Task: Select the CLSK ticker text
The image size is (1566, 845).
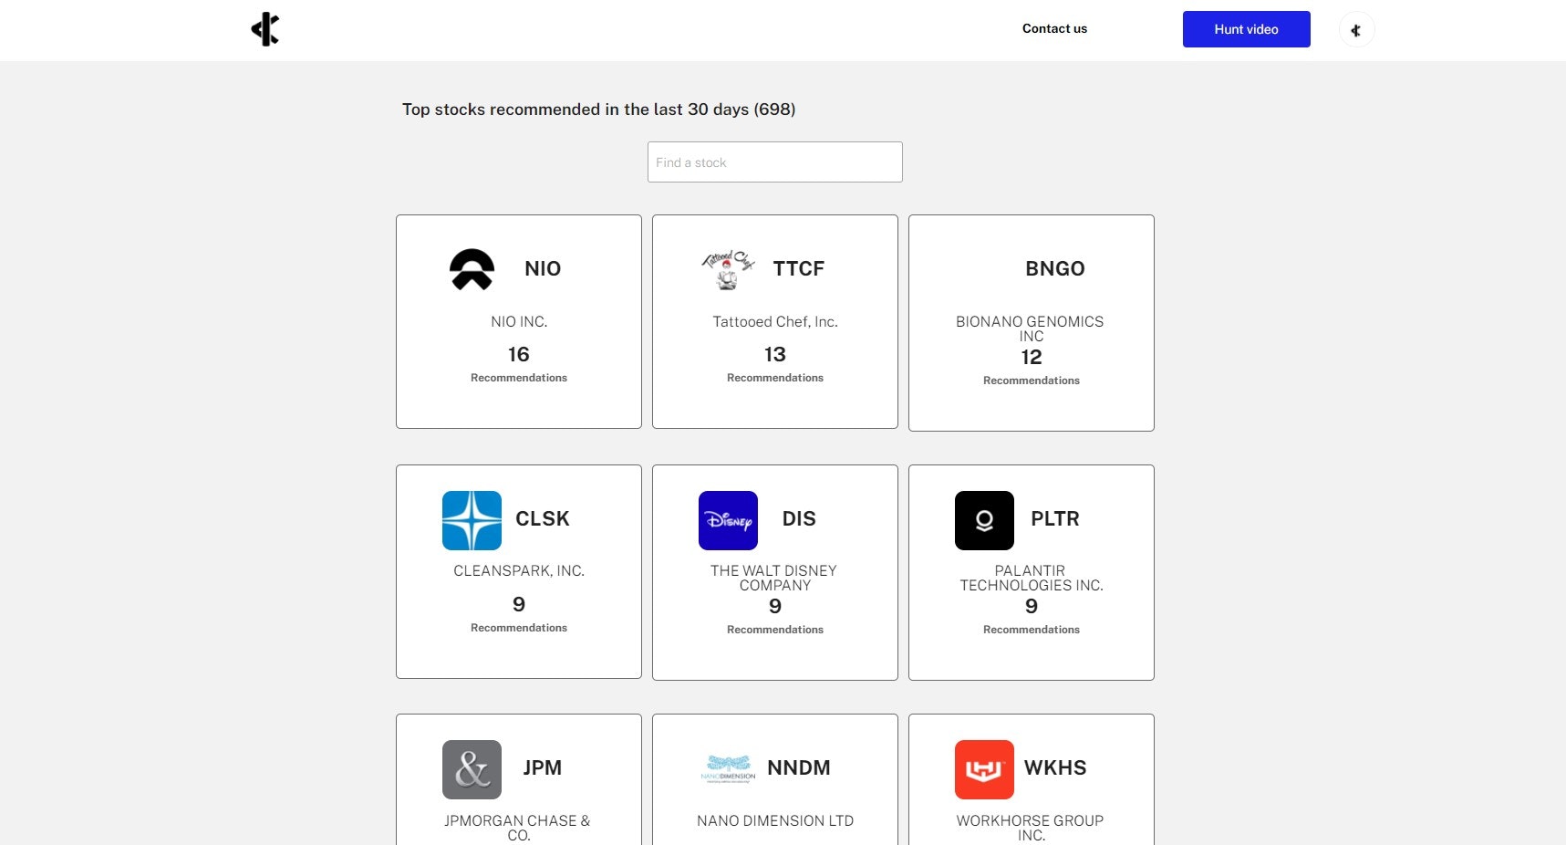Action: [543, 518]
